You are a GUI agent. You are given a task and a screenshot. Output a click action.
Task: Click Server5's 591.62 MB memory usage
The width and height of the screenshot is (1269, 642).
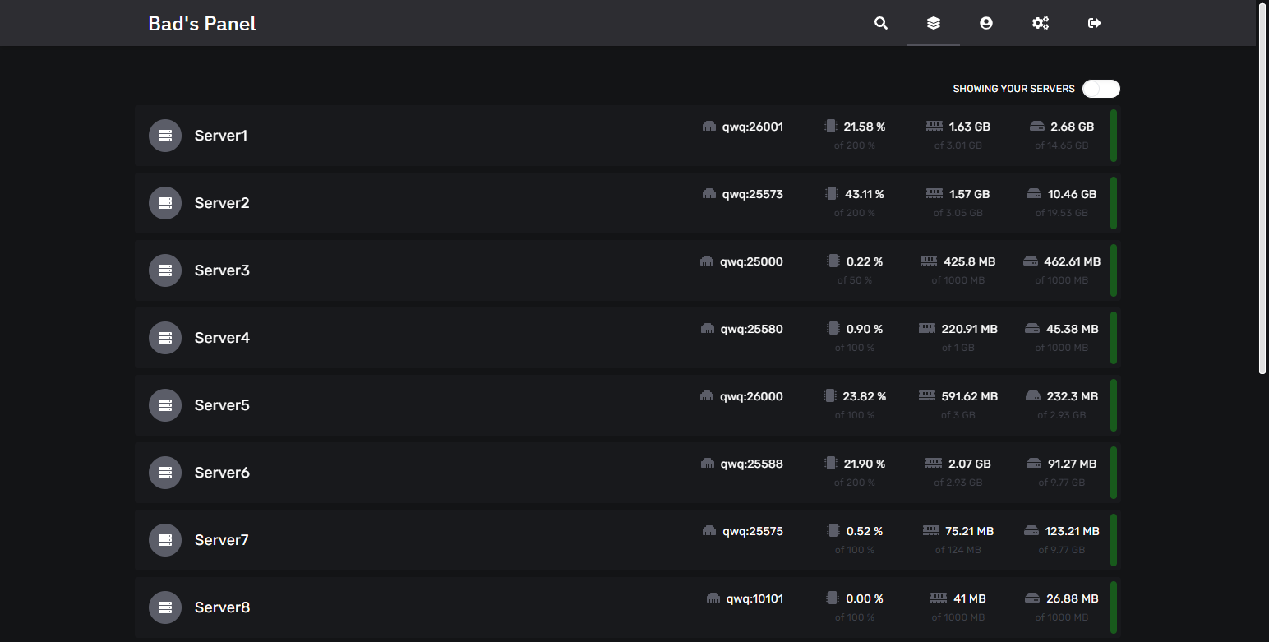pyautogui.click(x=969, y=396)
